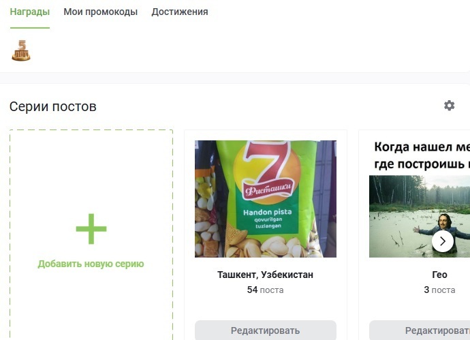Click the green plus icon
Viewport: 470px width, 340px height.
91,229
